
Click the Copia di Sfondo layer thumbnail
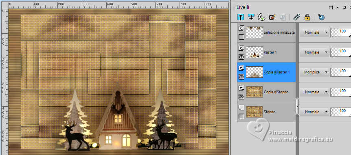coord(254,92)
